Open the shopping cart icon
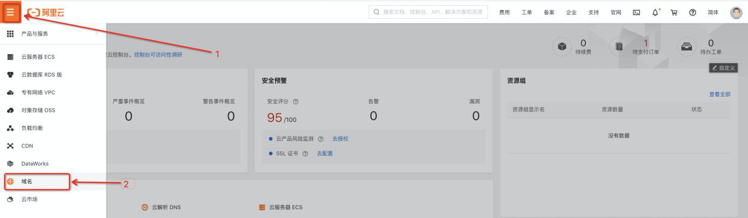Viewport: 748px width, 218px height. coord(674,12)
